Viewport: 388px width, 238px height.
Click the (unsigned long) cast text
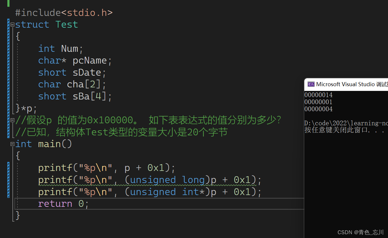(164, 180)
